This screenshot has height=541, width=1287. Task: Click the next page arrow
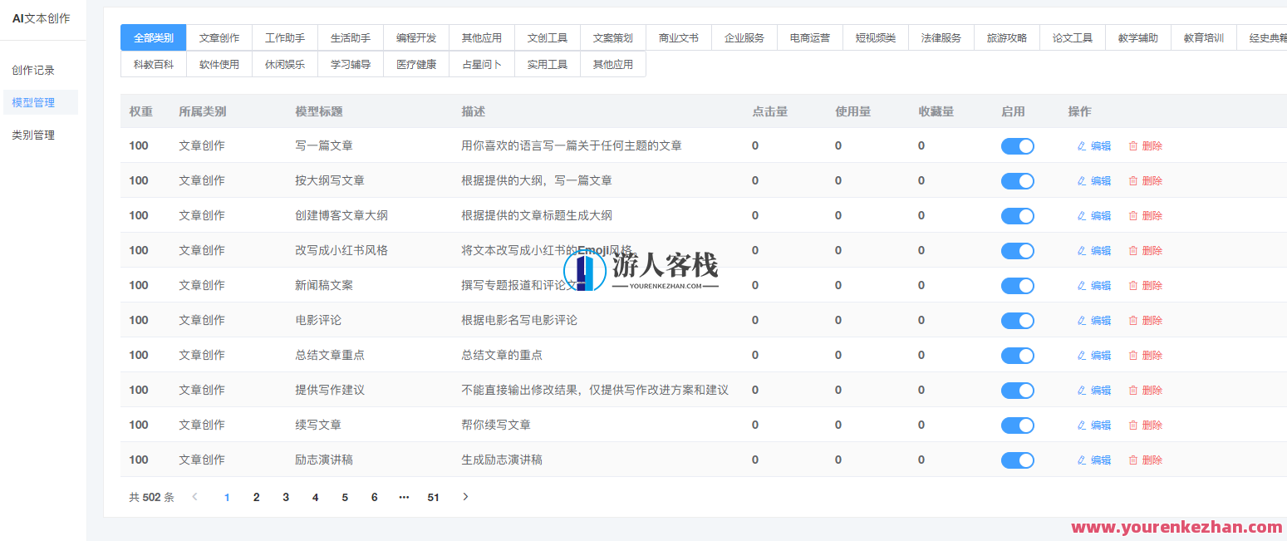tap(465, 496)
